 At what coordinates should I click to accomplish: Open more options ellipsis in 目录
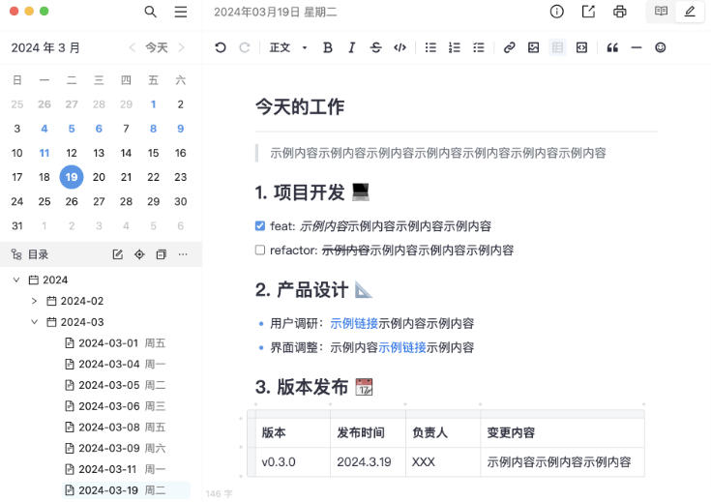[183, 254]
